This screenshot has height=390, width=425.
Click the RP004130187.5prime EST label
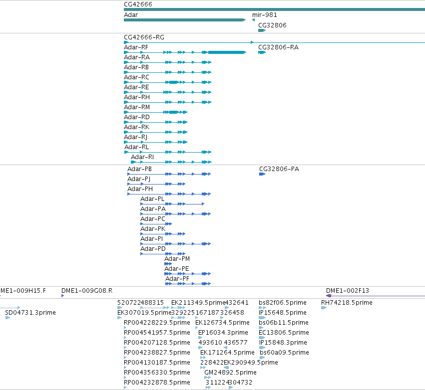click(x=157, y=363)
